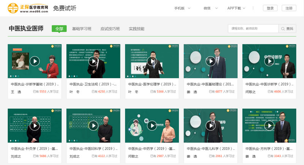The width and height of the screenshot is (304, 165).
Task: Focus the course name search field
Action: pos(253,28)
